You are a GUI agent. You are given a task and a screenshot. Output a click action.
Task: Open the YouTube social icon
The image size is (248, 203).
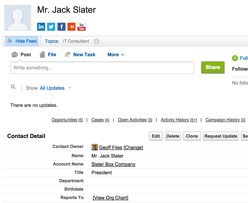[x=82, y=27]
